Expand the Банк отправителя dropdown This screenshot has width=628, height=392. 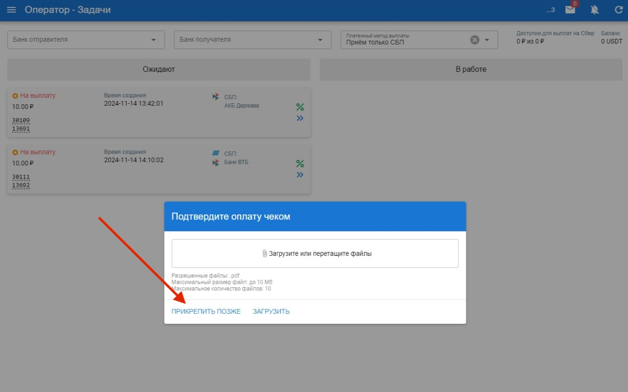154,40
